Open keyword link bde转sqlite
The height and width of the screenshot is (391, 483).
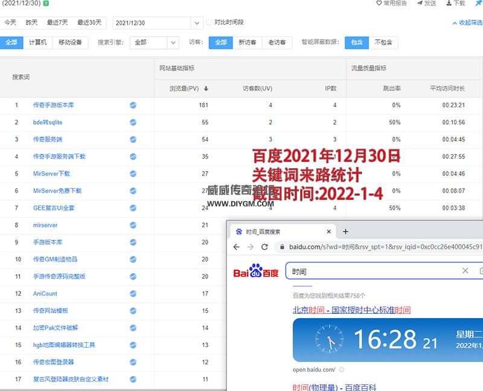pos(48,122)
